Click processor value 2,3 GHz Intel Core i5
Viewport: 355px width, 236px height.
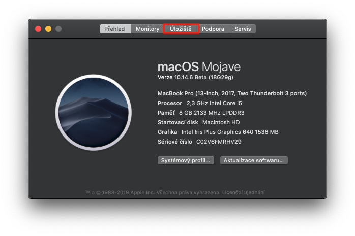pos(214,103)
